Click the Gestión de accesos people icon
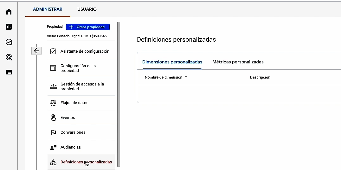The height and width of the screenshot is (170, 341). click(53, 86)
